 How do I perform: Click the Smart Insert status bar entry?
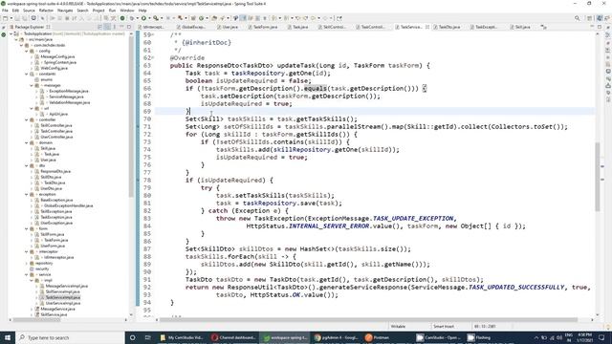(444, 326)
